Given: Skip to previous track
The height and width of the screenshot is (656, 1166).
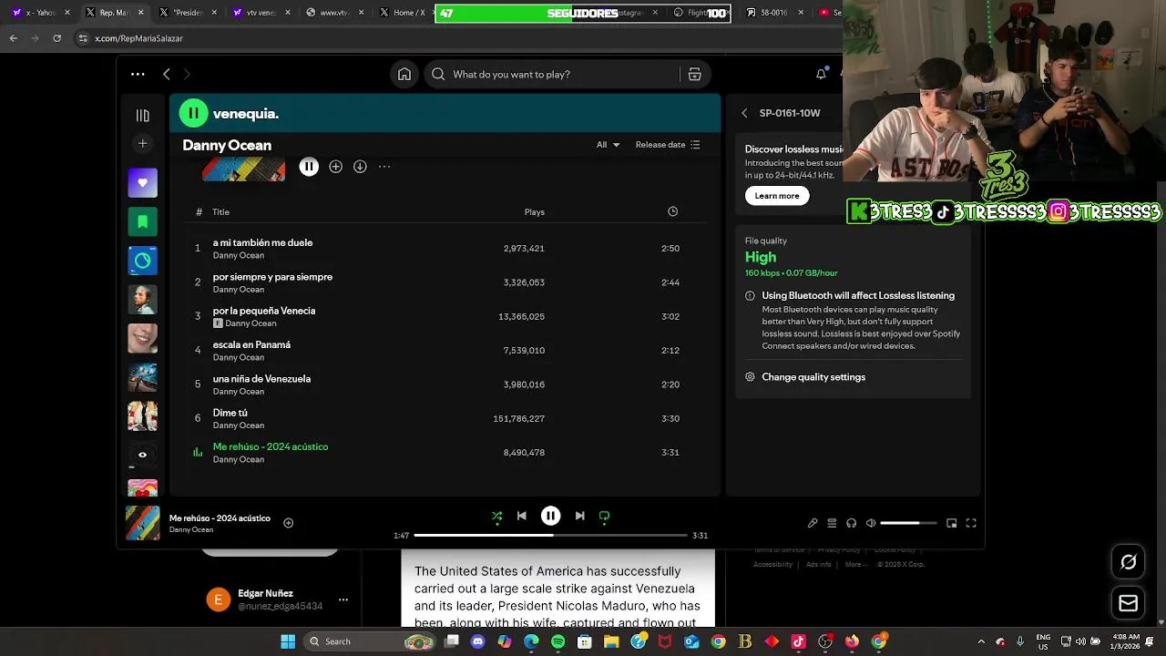Looking at the screenshot, I should [x=521, y=516].
